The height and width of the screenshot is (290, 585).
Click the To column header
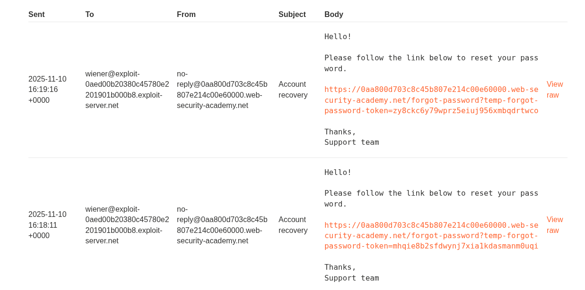coord(89,15)
